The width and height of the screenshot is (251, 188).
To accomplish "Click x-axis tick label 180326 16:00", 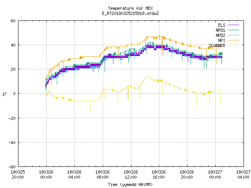I will pyautogui.click(x=158, y=175).
